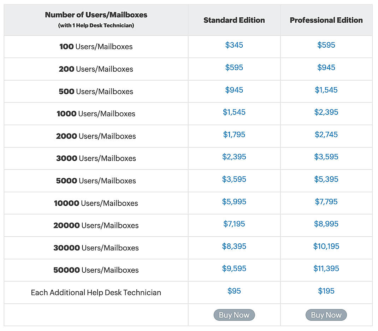
Task: Click the $945 Standard price for 500 users
Action: (234, 90)
